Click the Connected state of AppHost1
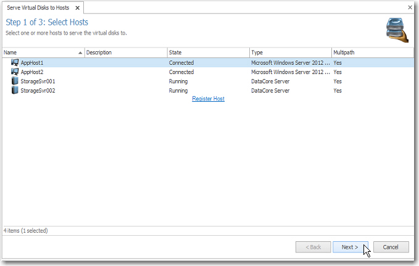419x266 pixels. (x=181, y=63)
